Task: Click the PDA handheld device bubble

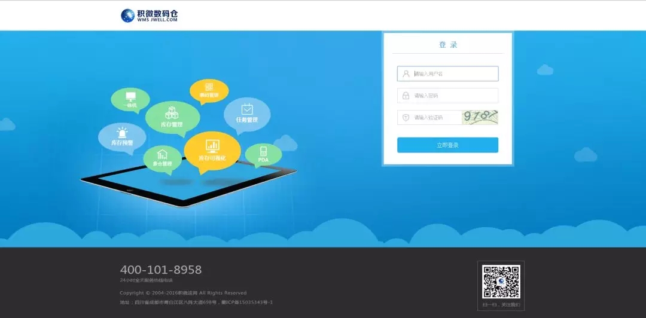Action: coord(263,154)
